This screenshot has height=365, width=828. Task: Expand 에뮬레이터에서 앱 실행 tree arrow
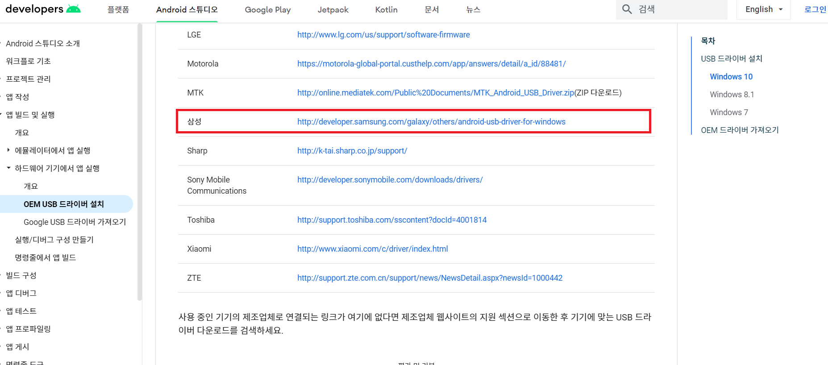[8, 150]
